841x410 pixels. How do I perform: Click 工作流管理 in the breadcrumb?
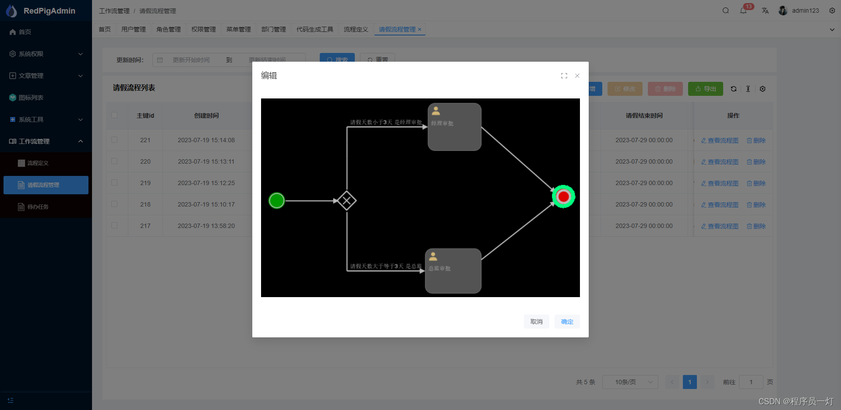[x=114, y=11]
